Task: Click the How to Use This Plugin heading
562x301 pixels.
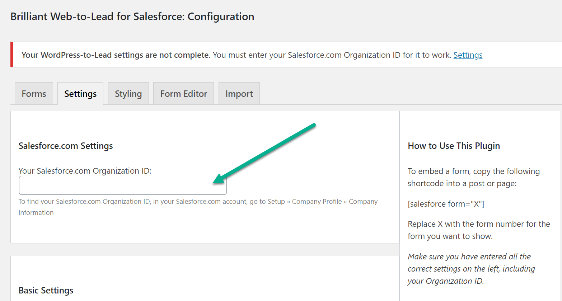Action: [x=454, y=146]
